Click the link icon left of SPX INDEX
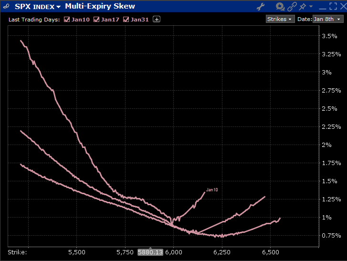This screenshot has width=347, height=261. point(6,6)
